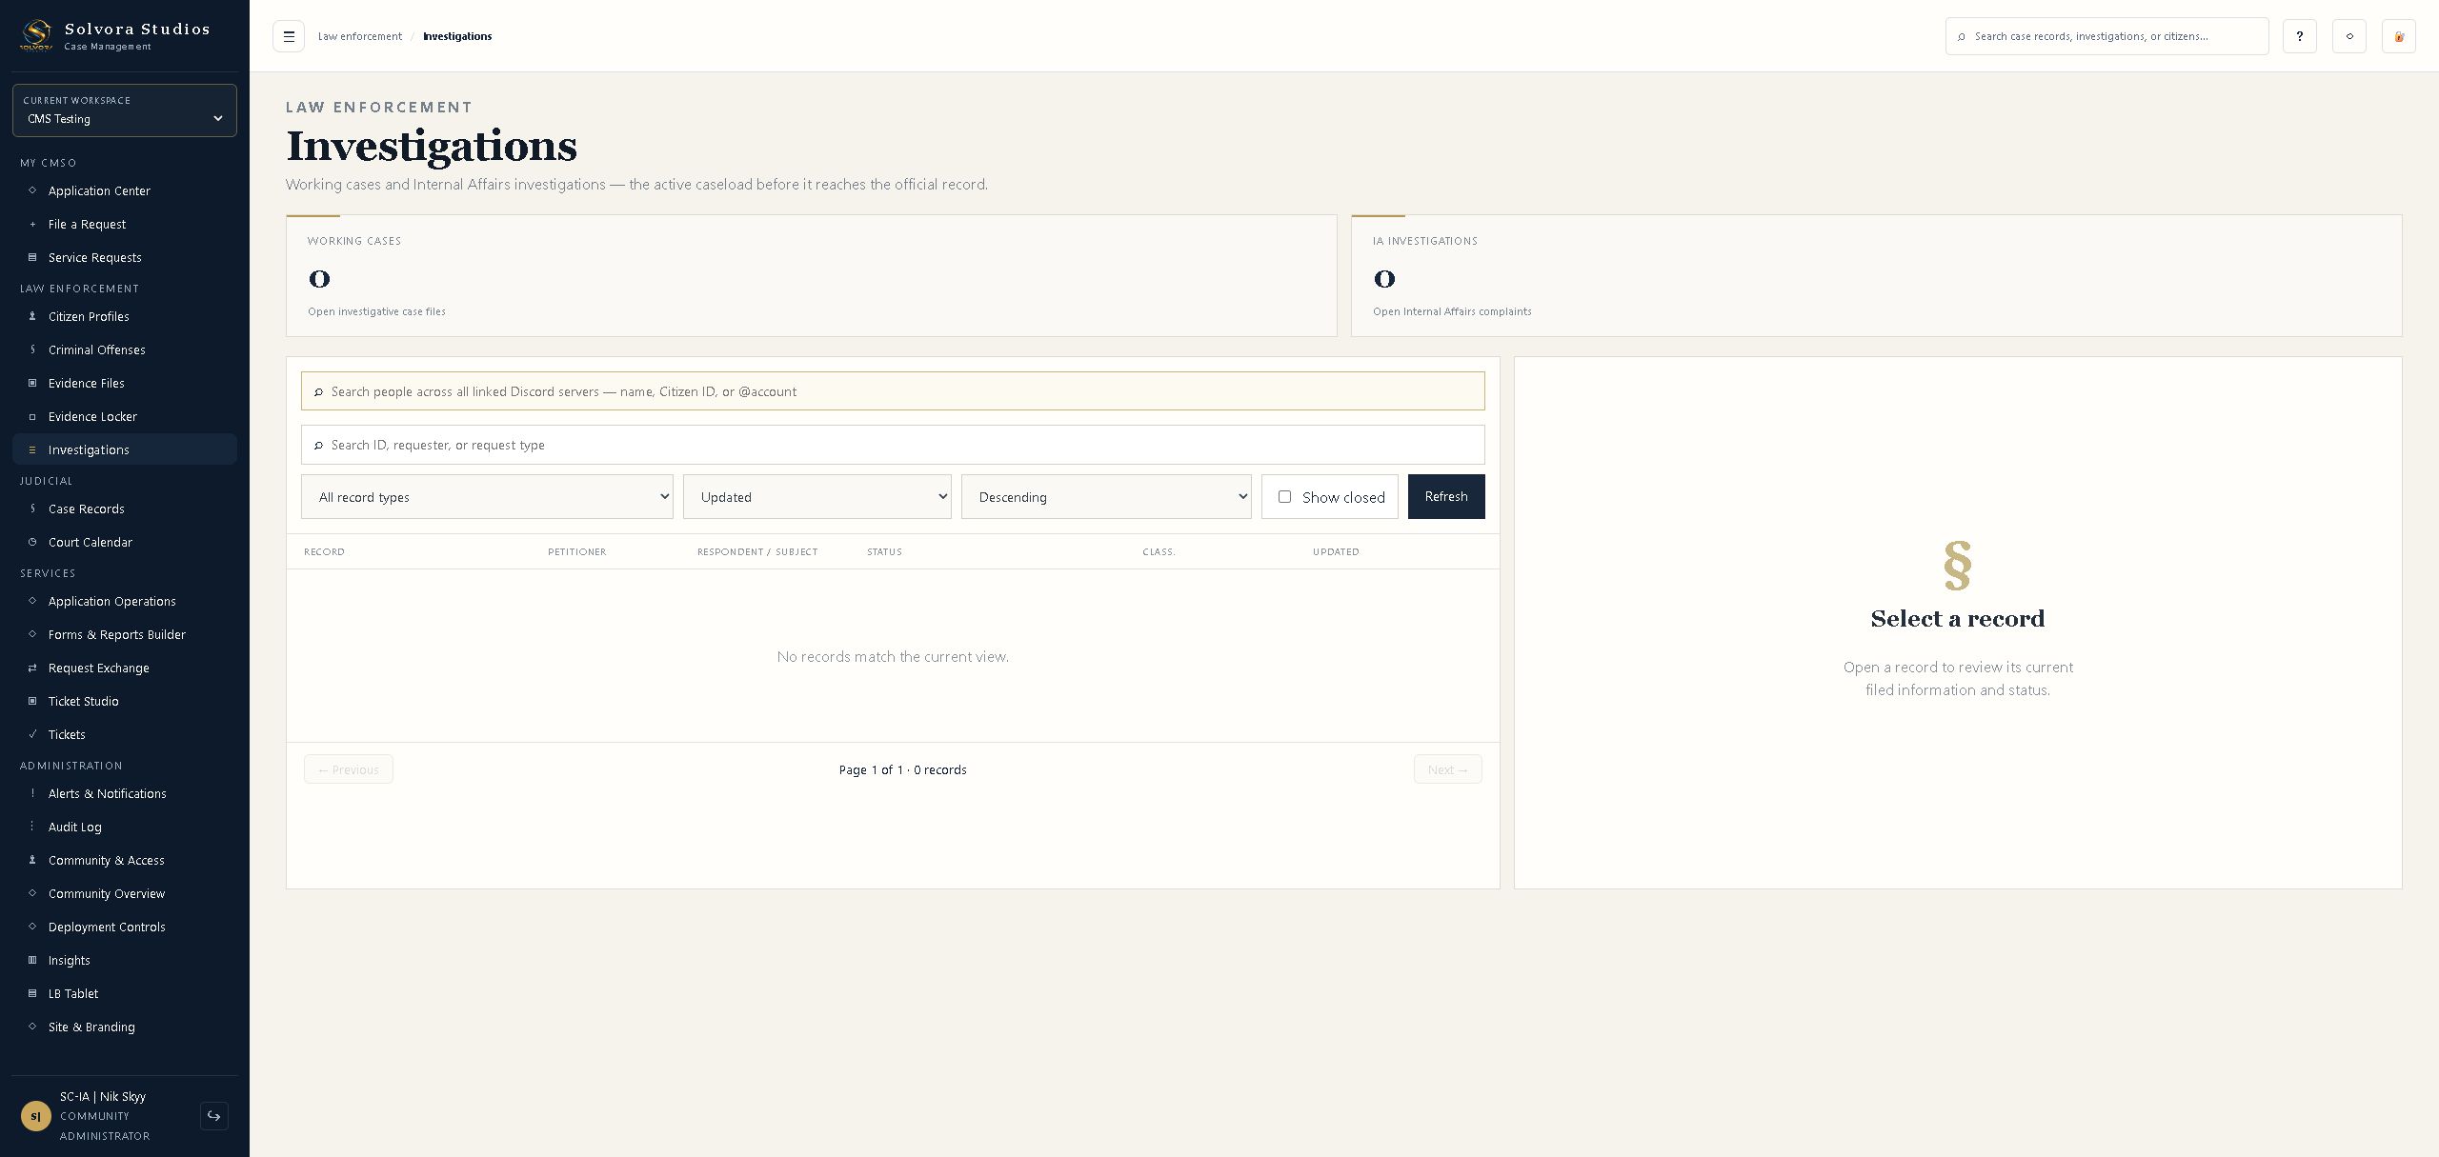Click the Status column header
2439x1157 pixels.
(884, 551)
